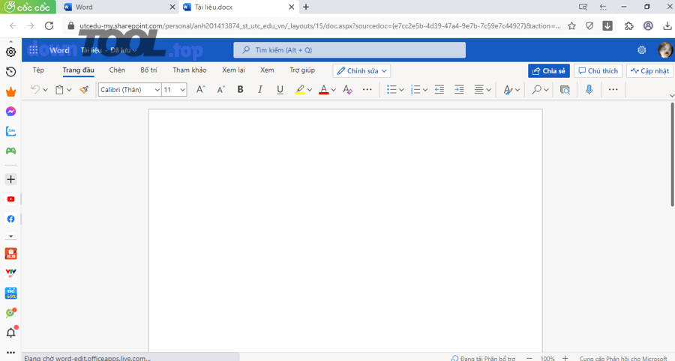
Task: Apply the red font color swatch
Action: pyautogui.click(x=323, y=90)
